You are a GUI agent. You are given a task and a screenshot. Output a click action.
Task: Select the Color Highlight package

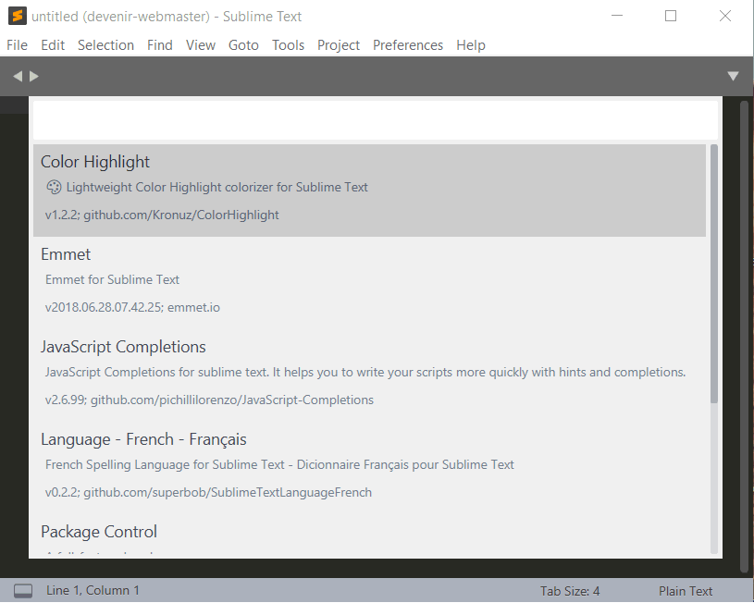(x=369, y=191)
